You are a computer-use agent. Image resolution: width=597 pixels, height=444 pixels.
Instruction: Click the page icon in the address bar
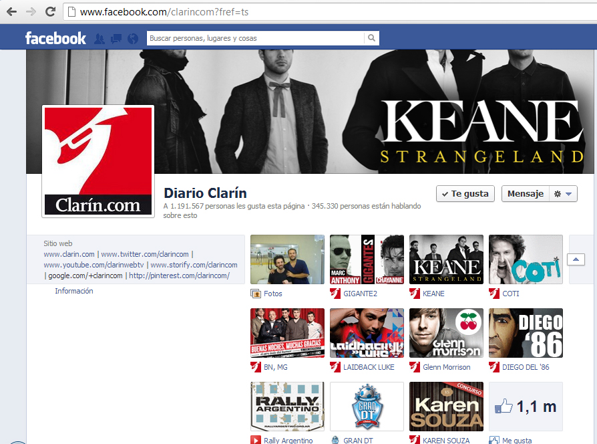coord(71,12)
